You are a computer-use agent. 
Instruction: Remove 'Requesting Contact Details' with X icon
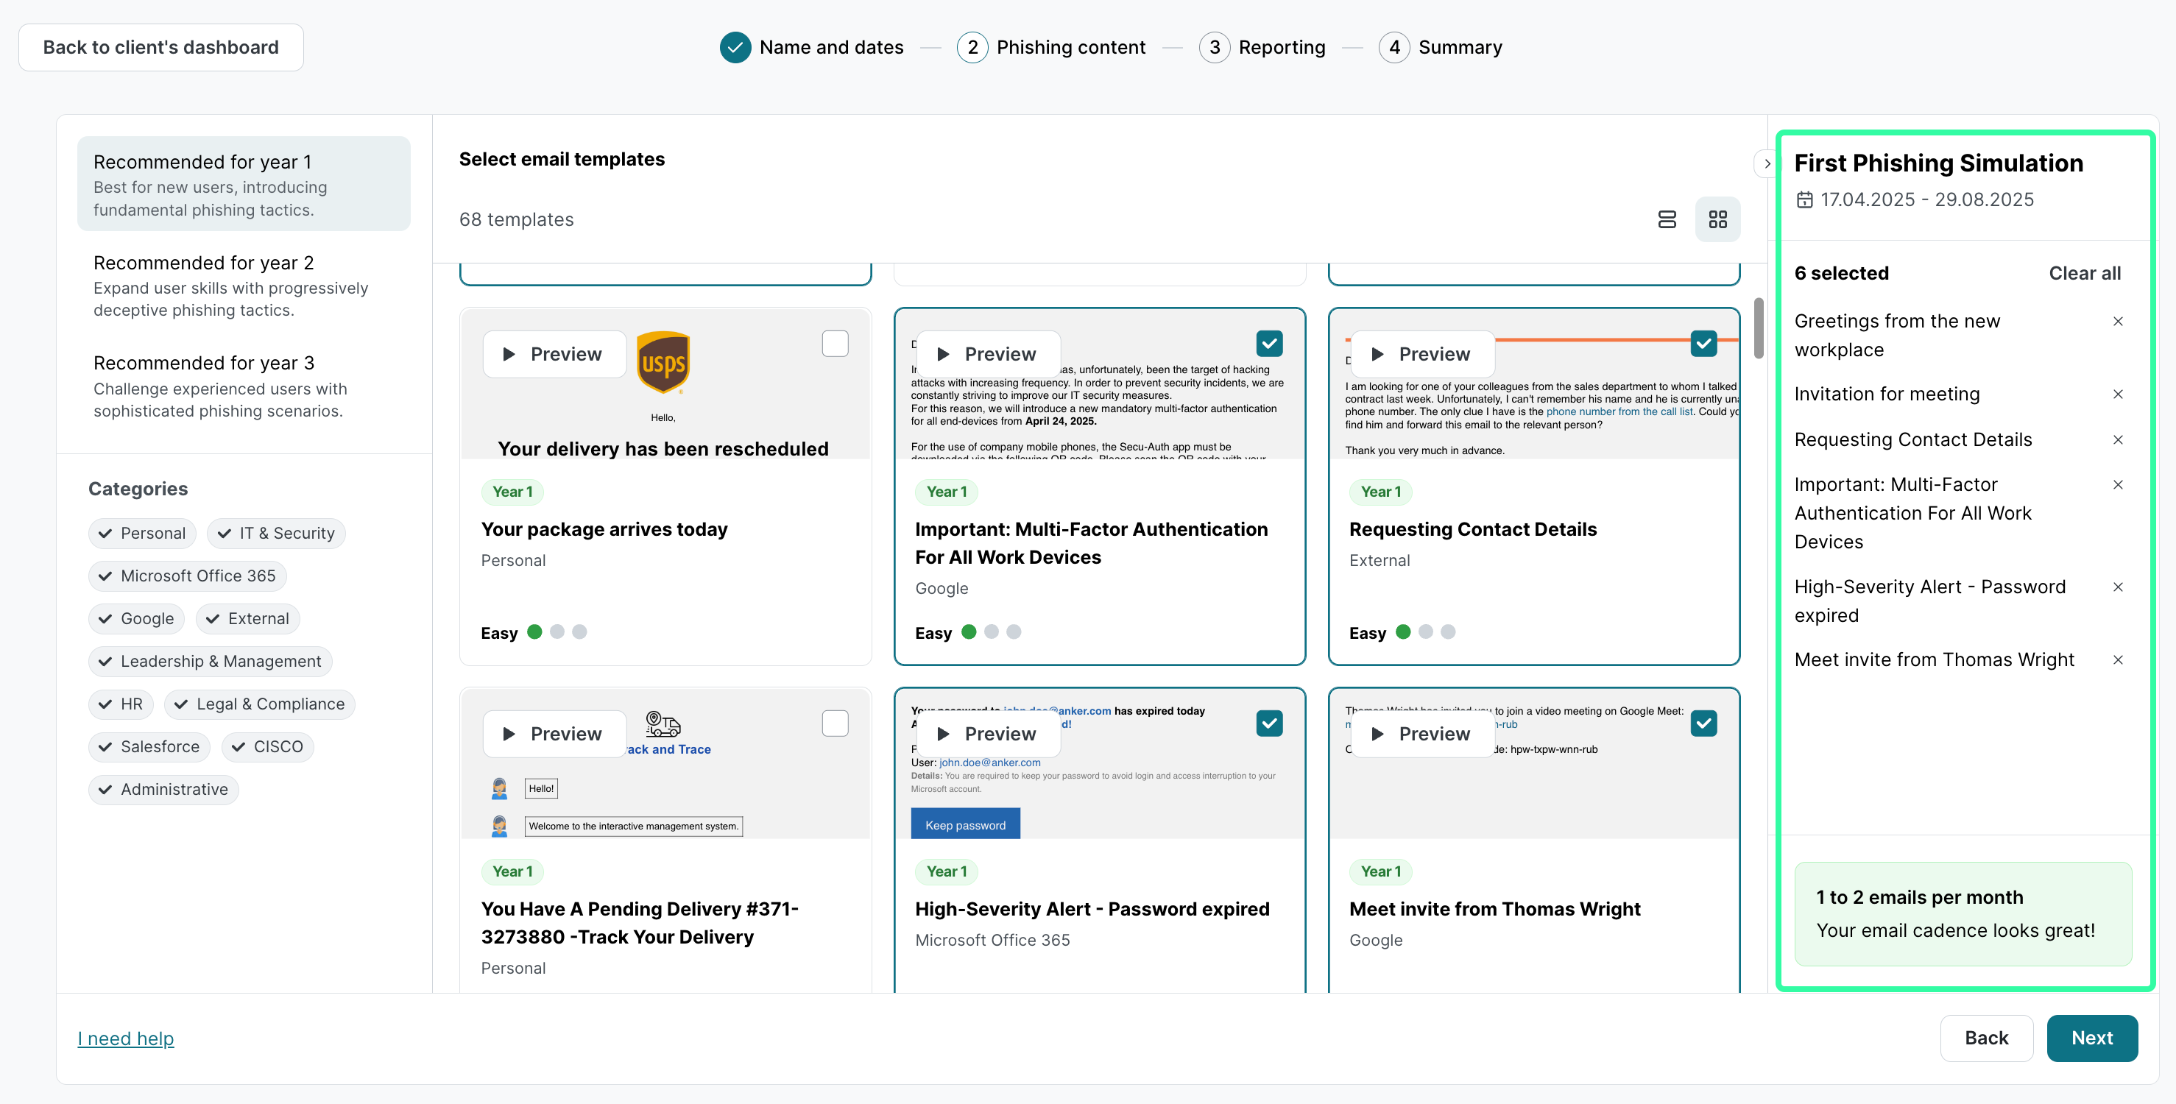[x=2118, y=440]
